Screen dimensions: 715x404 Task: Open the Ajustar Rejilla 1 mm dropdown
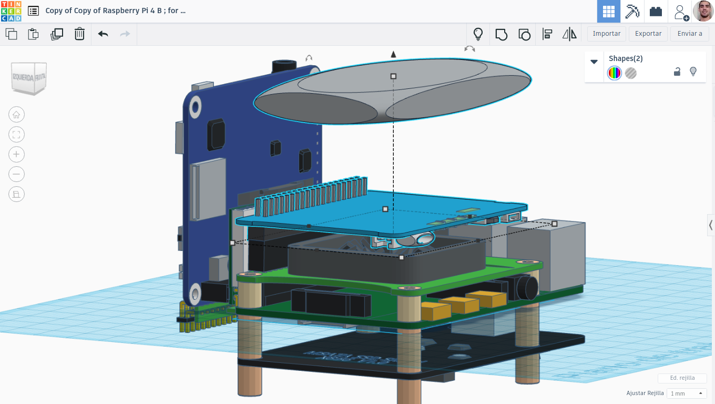click(x=687, y=393)
